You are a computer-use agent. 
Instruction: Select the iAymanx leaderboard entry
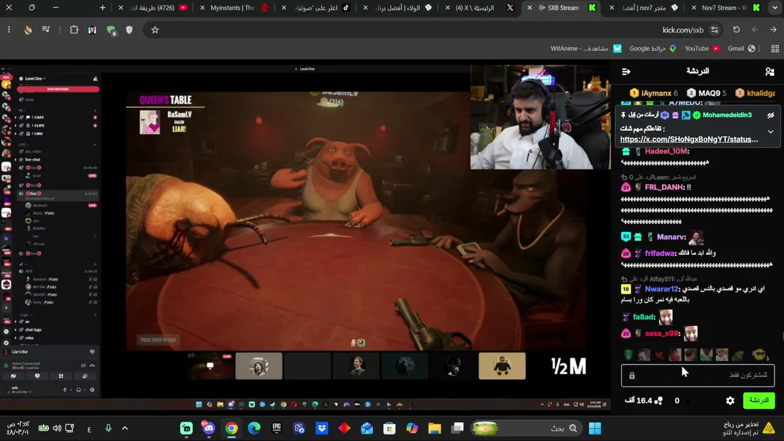pos(654,93)
